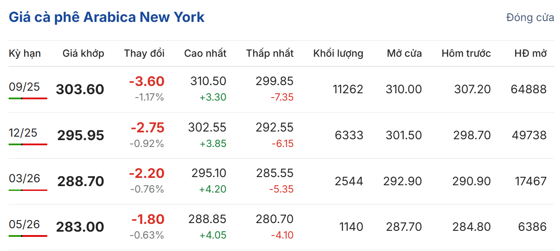Click the Thay đổi column header

click(x=144, y=53)
